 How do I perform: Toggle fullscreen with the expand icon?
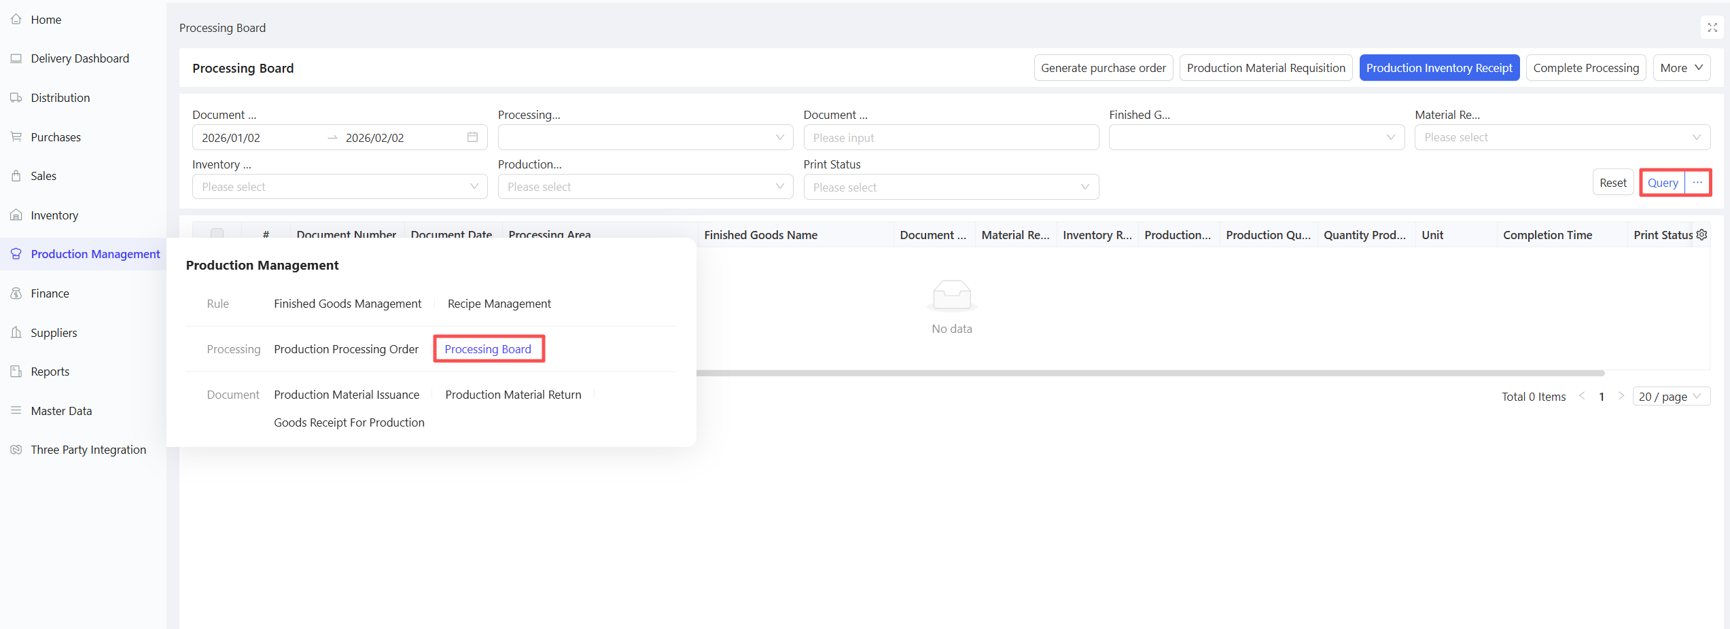click(x=1712, y=28)
